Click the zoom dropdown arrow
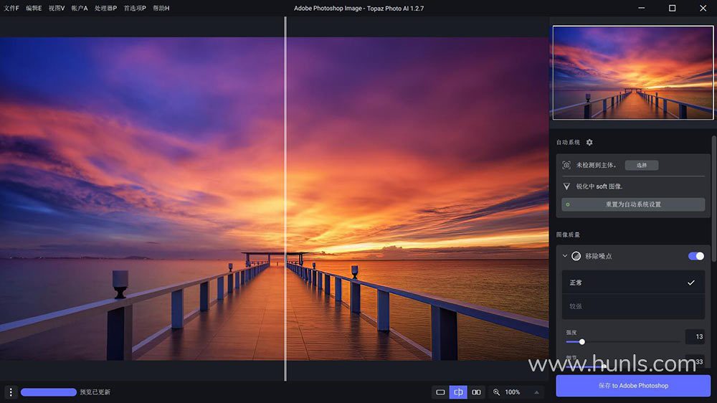Image resolution: width=717 pixels, height=403 pixels. tap(536, 392)
